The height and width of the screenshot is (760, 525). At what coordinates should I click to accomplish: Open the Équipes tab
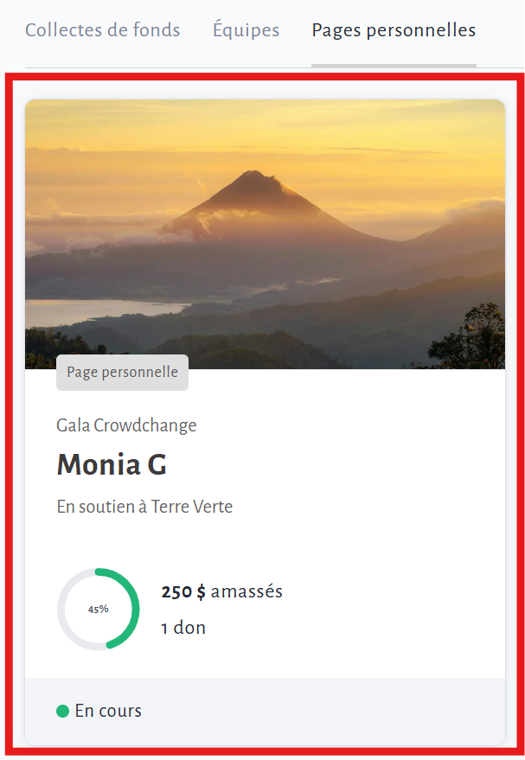point(246,30)
